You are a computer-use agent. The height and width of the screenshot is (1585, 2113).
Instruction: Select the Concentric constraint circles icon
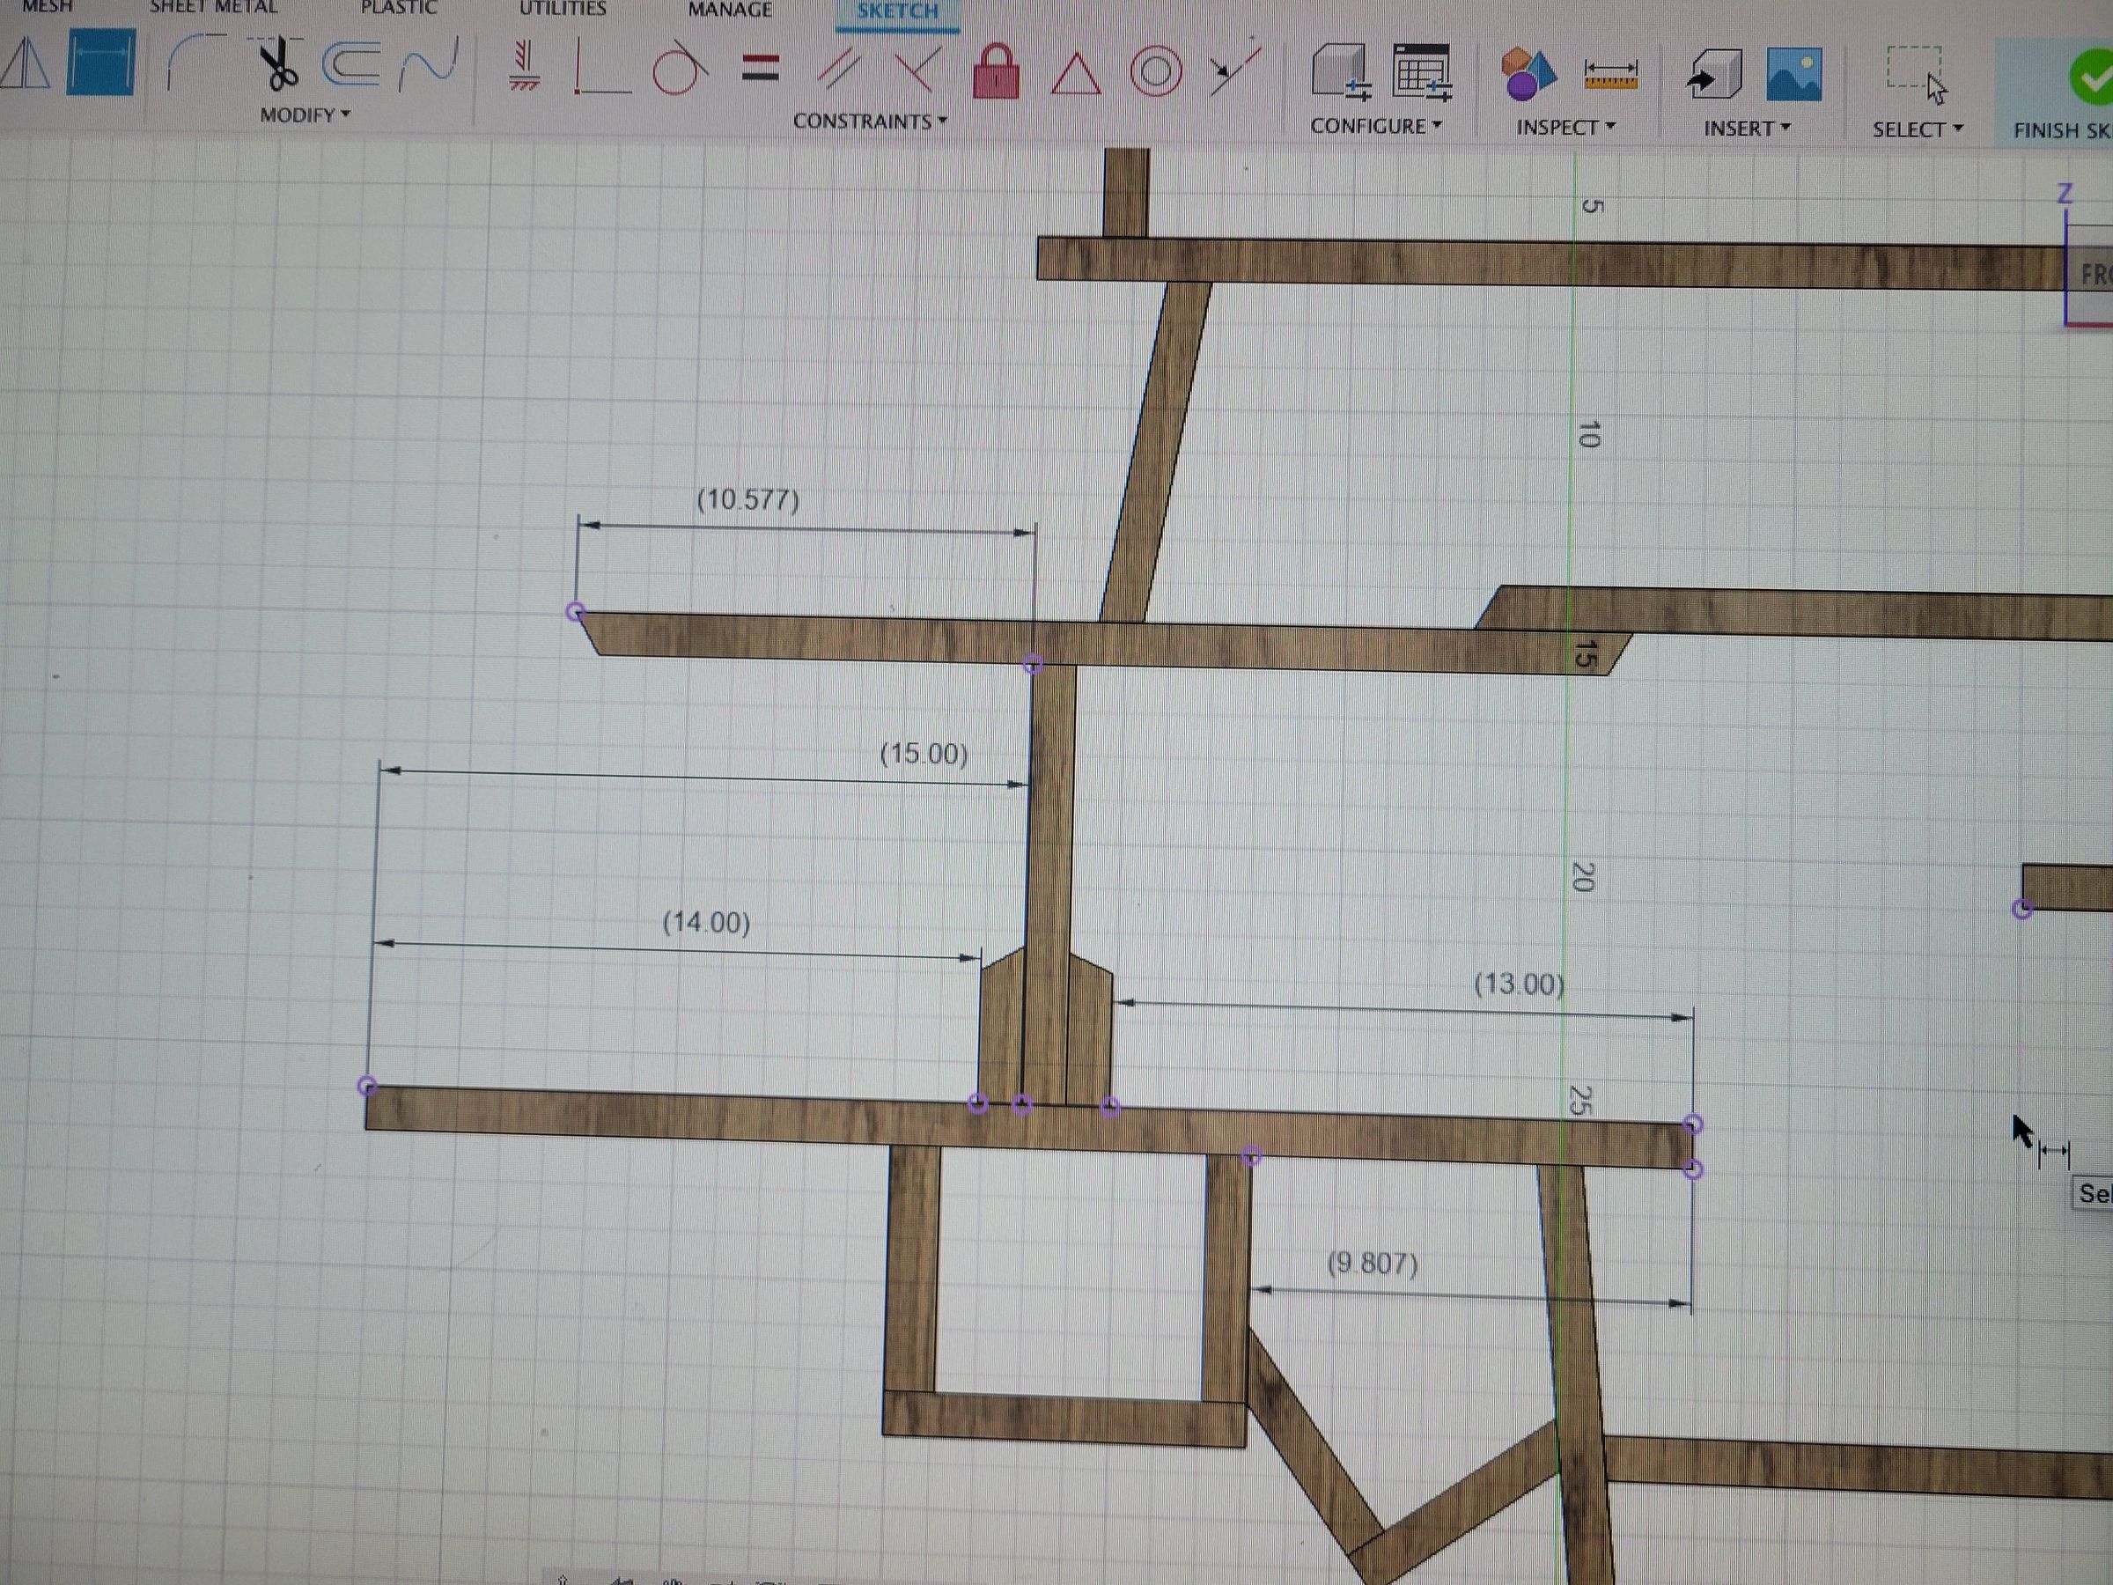tap(1159, 70)
